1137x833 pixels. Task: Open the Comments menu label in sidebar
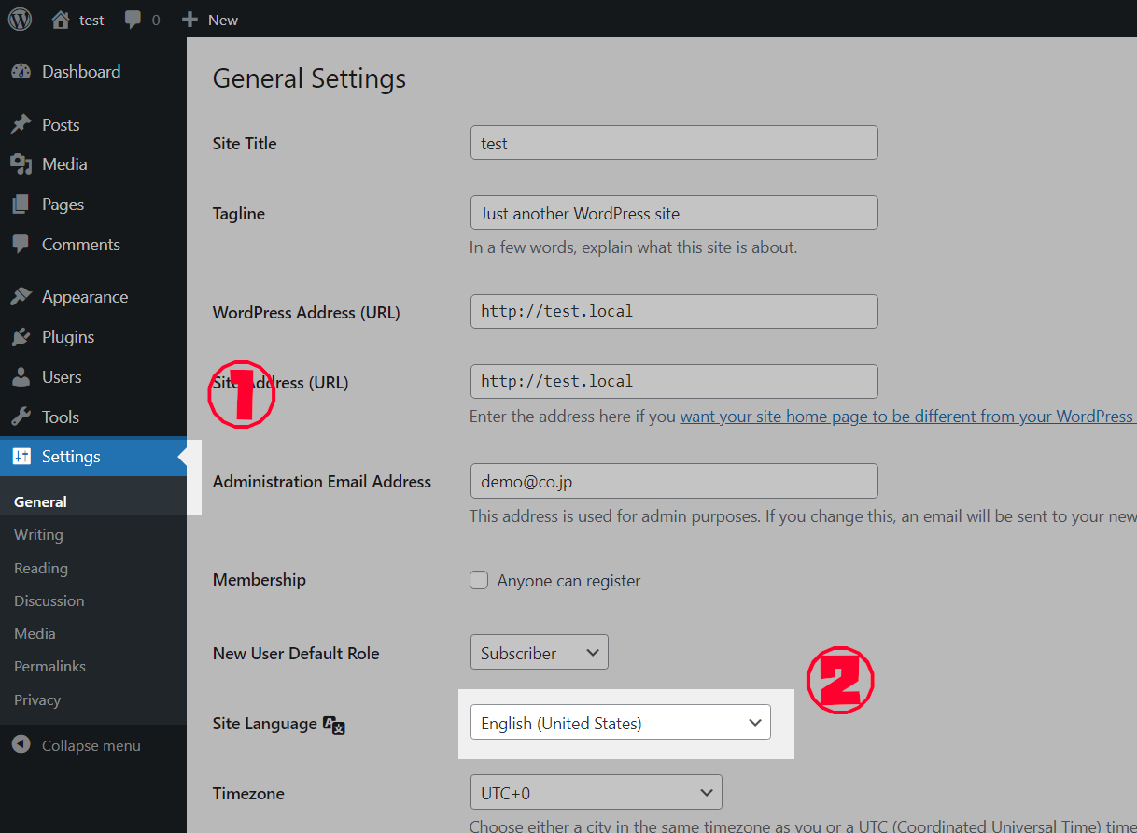click(81, 245)
